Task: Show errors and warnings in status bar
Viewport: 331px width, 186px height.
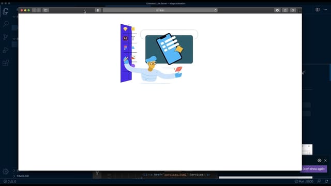Action: coord(10,181)
